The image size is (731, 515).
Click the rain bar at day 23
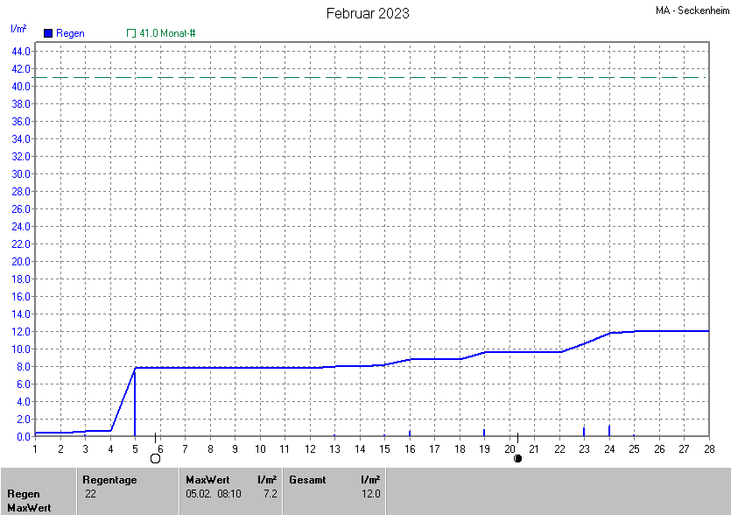pos(584,431)
